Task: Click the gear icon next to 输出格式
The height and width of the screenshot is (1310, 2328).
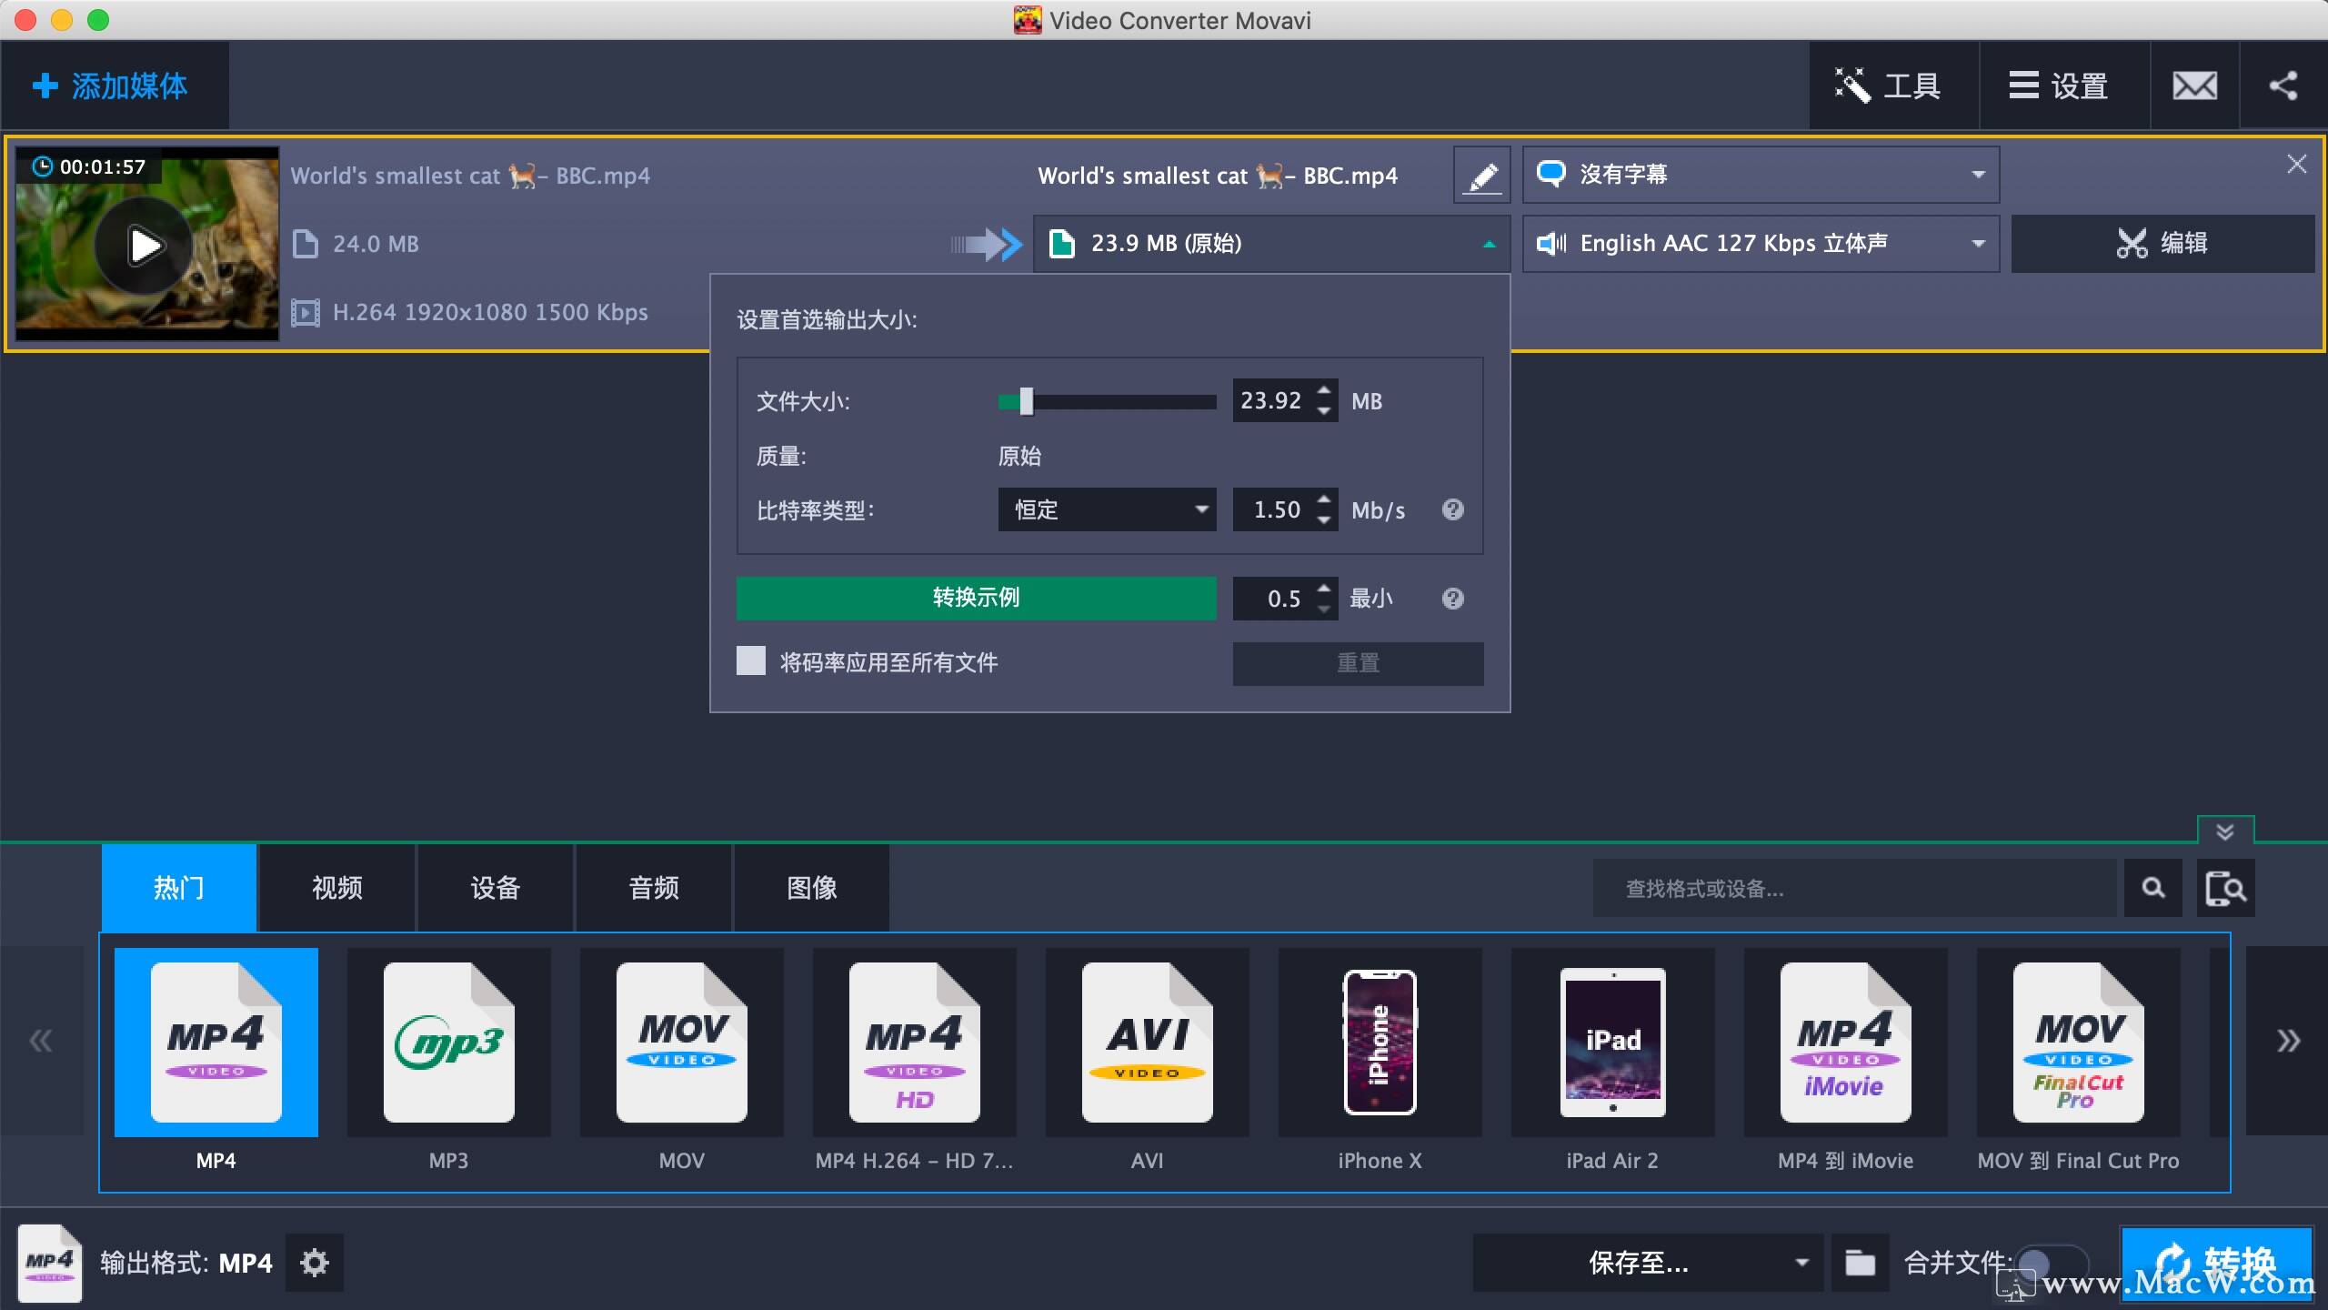Action: coord(314,1263)
